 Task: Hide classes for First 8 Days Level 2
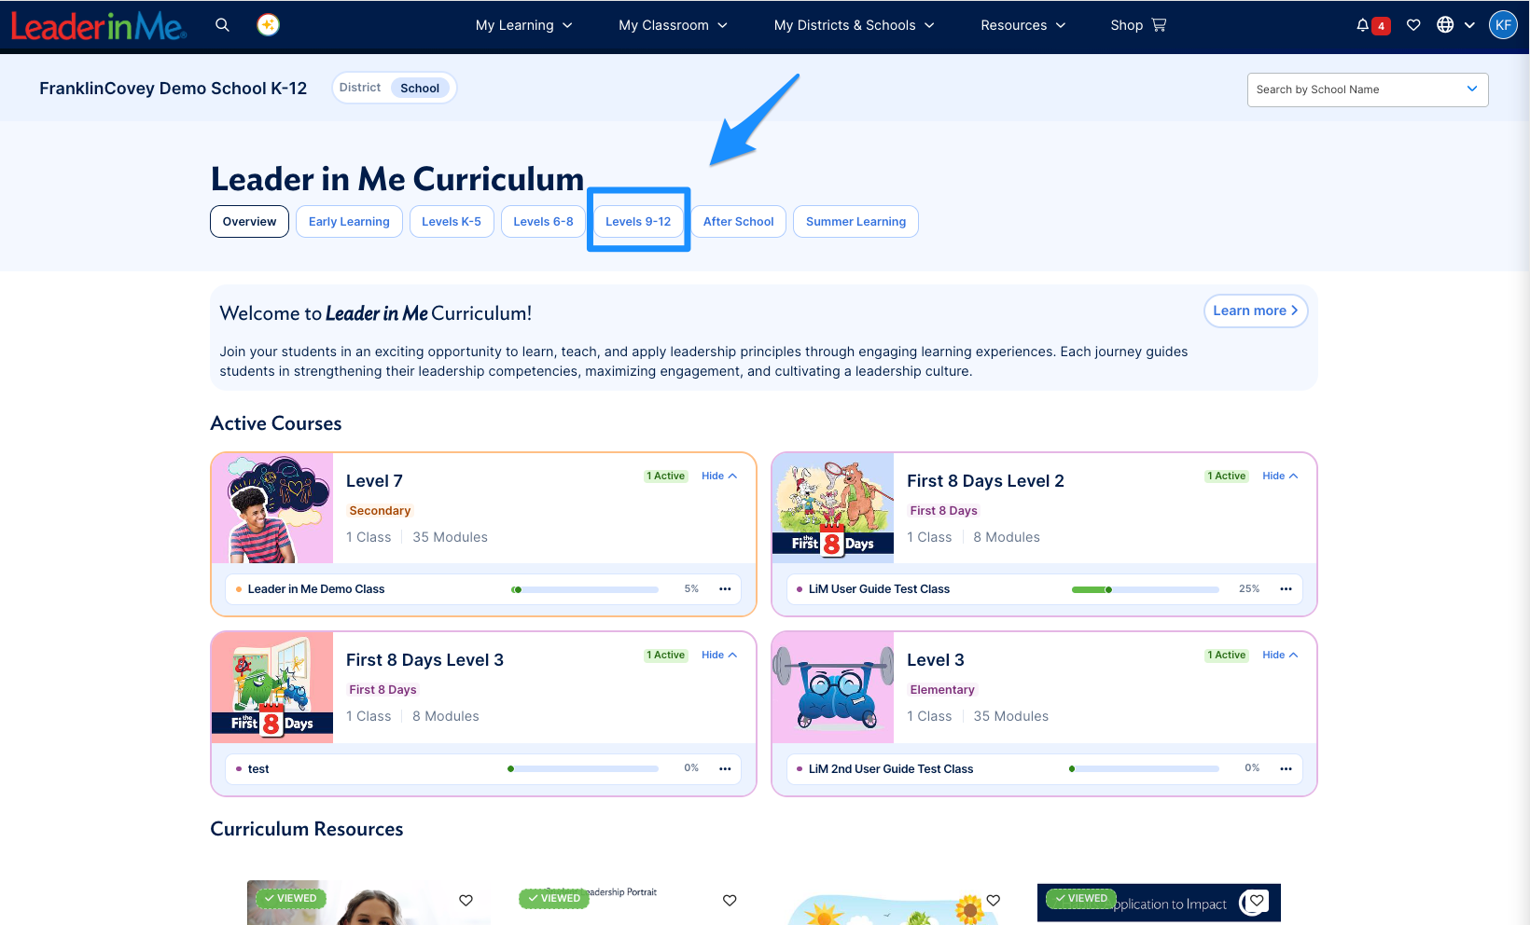click(x=1280, y=476)
